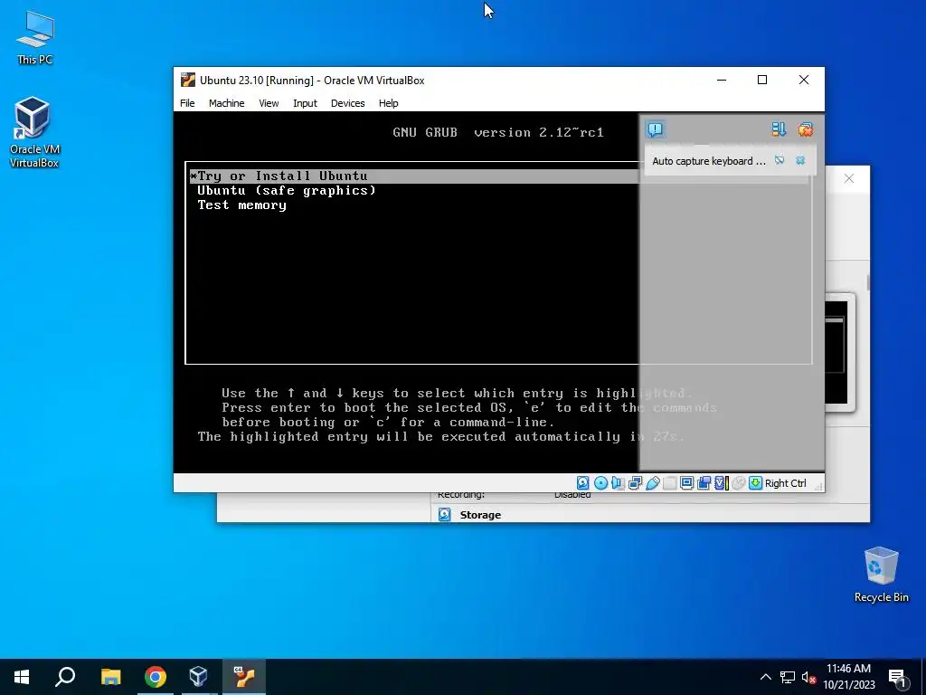Screen dimensions: 926x695
Task: Click the notification sort order icon
Action: (x=779, y=129)
